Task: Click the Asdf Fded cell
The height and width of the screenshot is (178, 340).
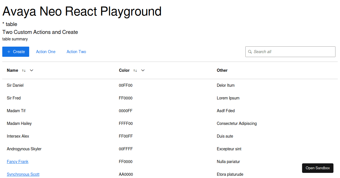Action: [226, 111]
